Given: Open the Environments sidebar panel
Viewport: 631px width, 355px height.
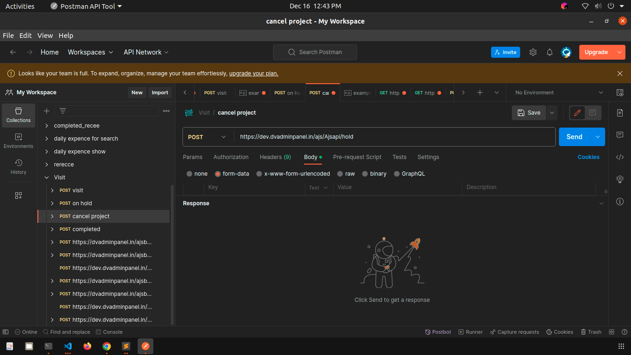Looking at the screenshot, I should click(18, 141).
